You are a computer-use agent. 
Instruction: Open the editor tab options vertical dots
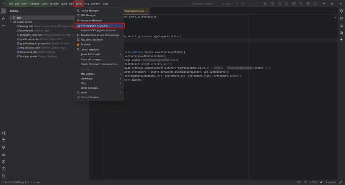[x=334, y=11]
